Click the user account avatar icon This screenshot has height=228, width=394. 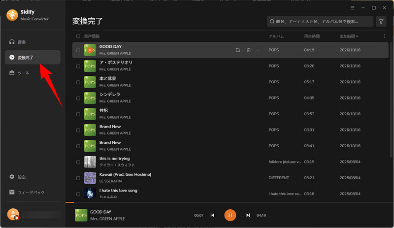(x=13, y=214)
